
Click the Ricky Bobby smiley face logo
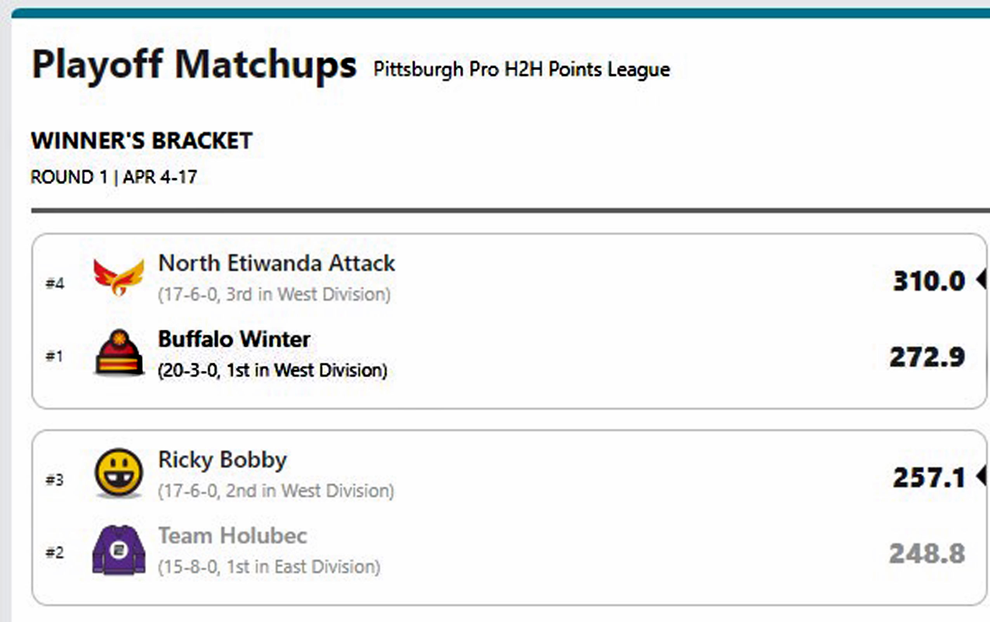(x=119, y=473)
